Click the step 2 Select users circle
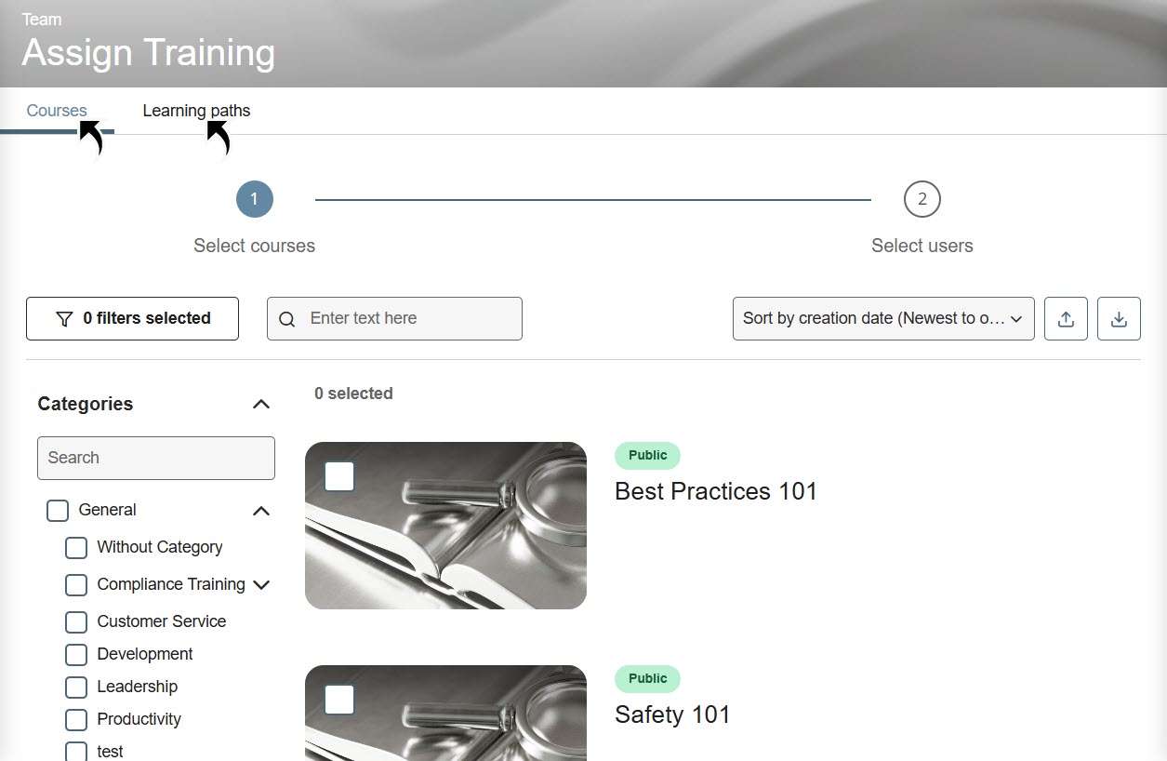Screen dimensions: 1167x761 [x=922, y=199]
